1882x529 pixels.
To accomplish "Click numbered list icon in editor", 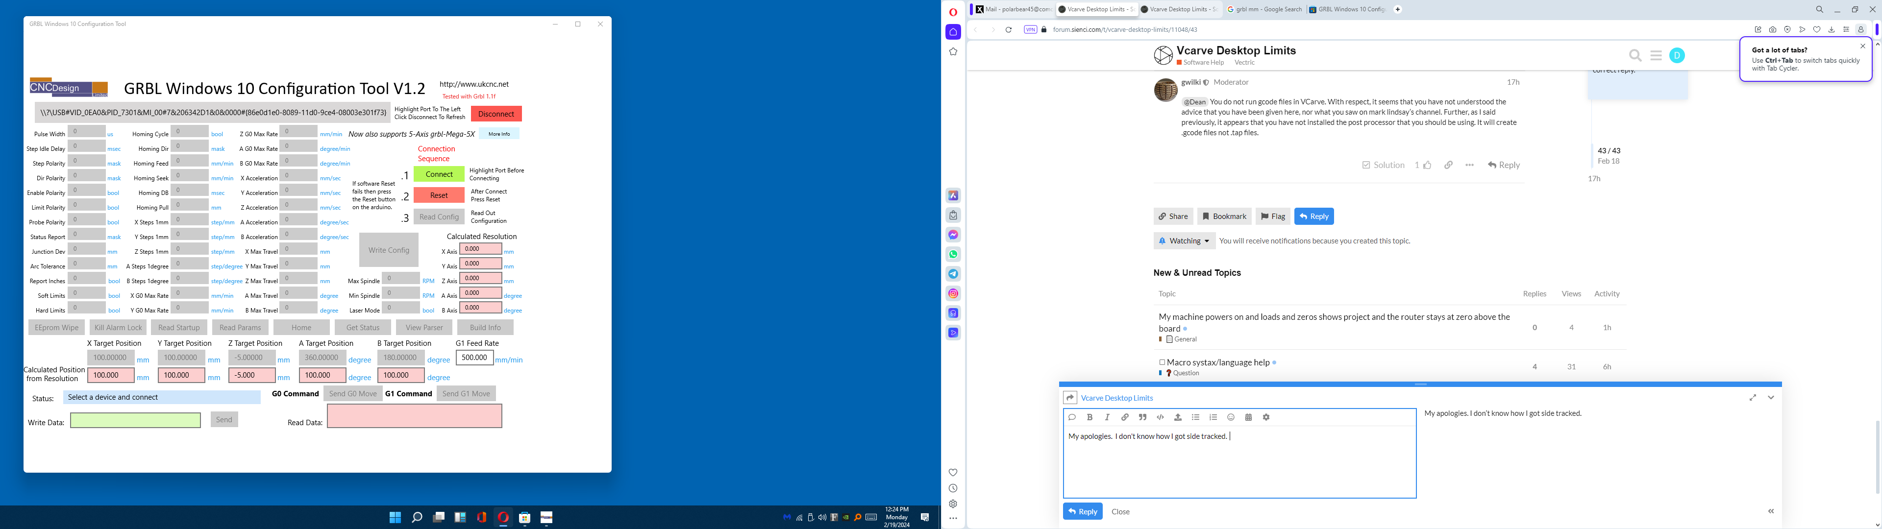I will point(1213,417).
